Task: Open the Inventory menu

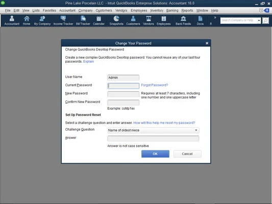Action: pyautogui.click(x=157, y=11)
